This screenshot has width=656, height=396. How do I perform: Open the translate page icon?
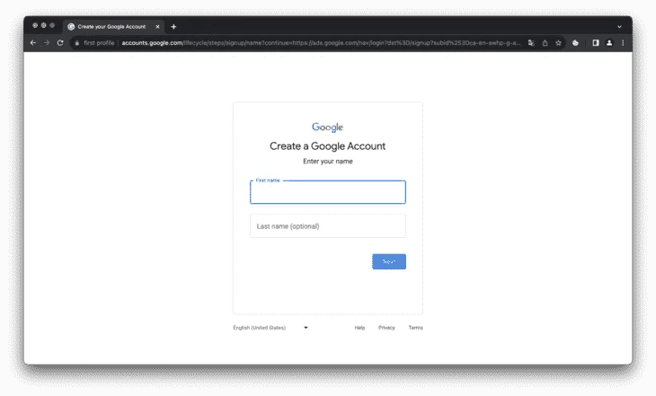click(x=531, y=42)
